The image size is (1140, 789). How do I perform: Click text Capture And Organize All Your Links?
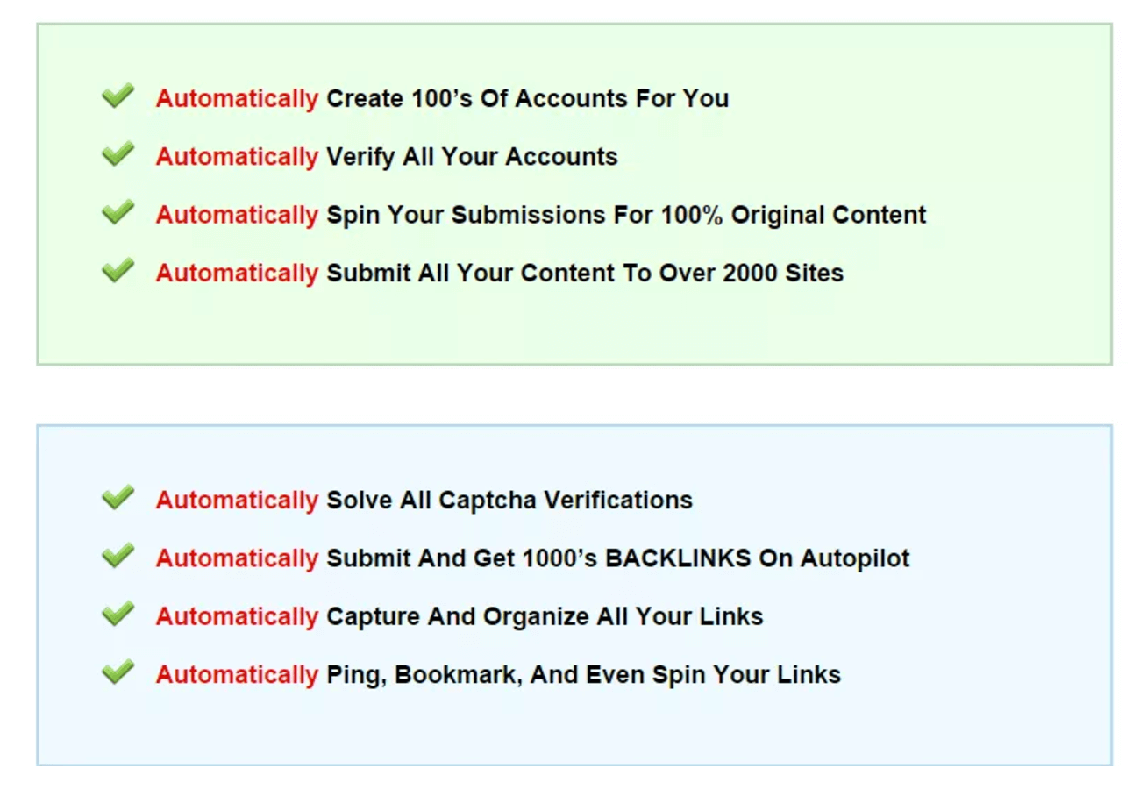click(545, 616)
